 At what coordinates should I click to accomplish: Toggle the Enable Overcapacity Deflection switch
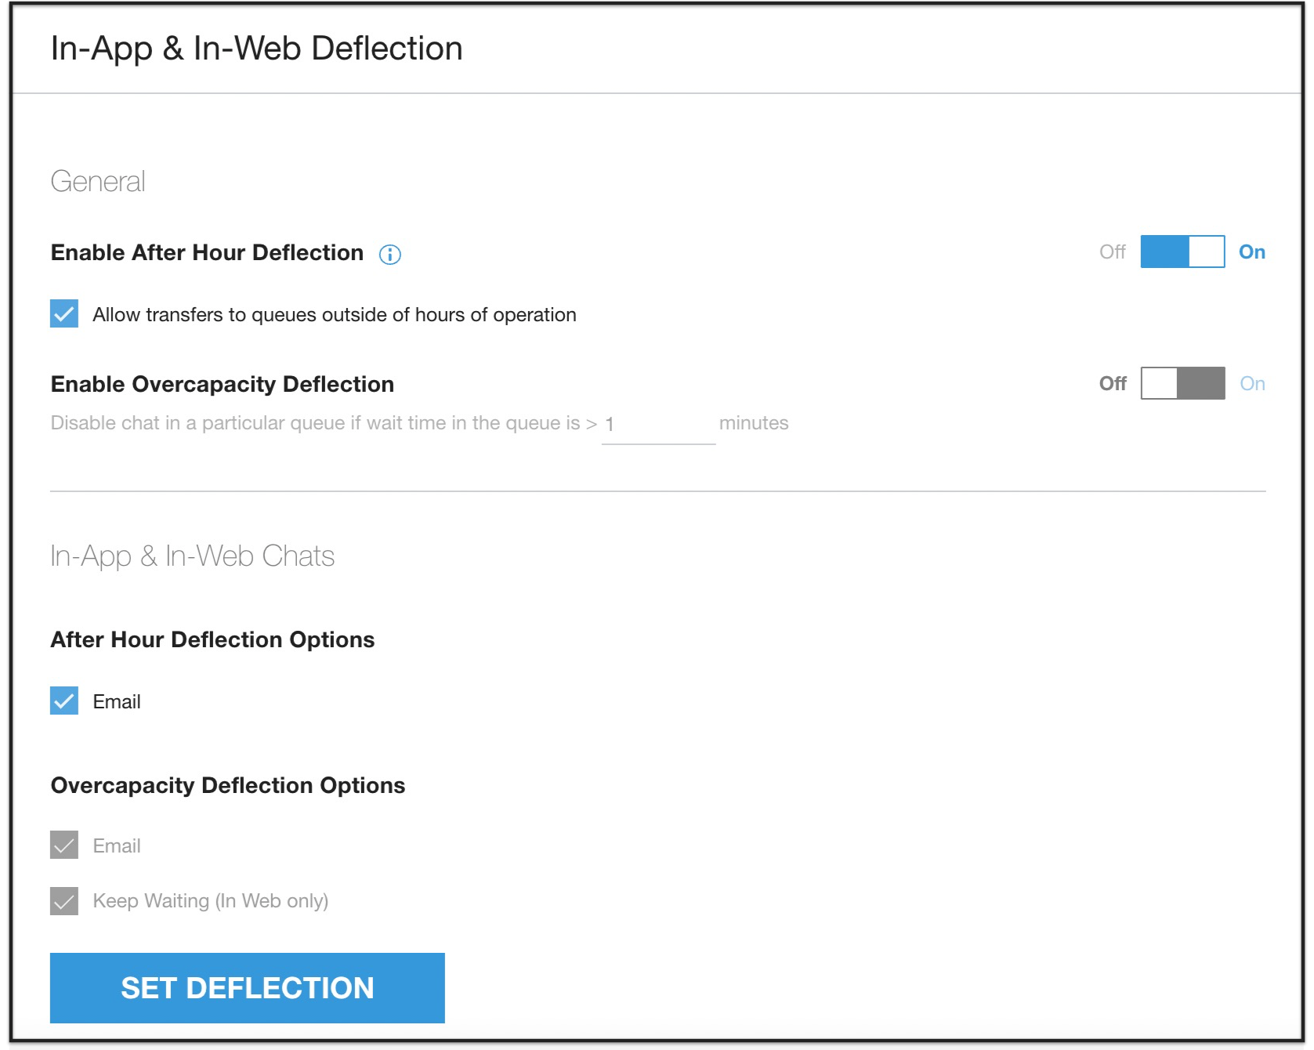(x=1182, y=383)
